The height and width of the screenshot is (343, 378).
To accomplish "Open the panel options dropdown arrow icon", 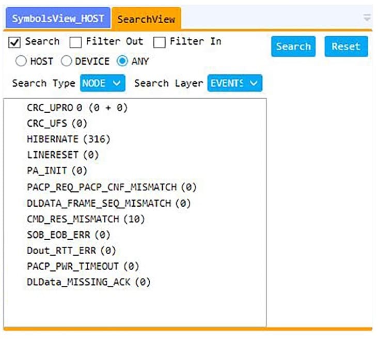I will tap(367, 18).
